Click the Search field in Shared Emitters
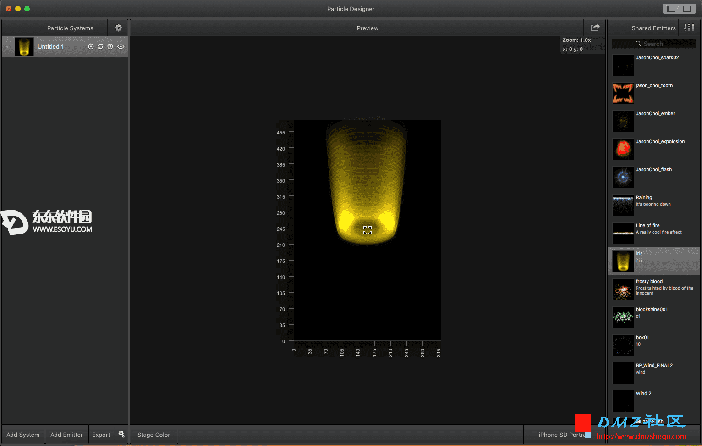The height and width of the screenshot is (446, 702). tap(654, 44)
